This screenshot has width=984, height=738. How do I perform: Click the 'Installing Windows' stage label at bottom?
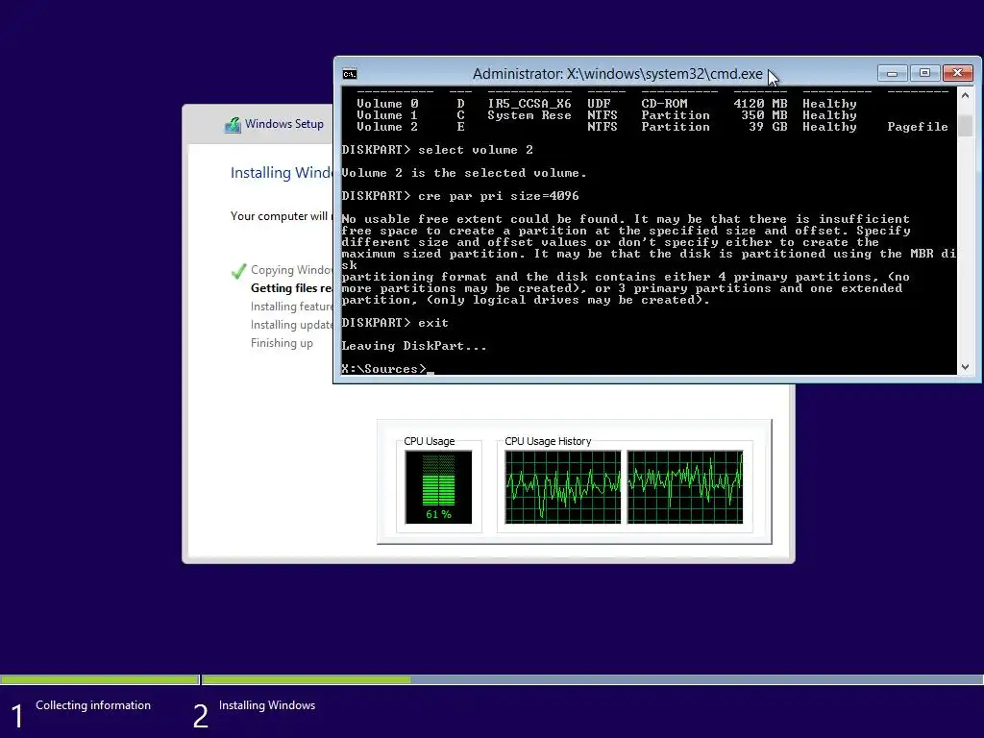tap(267, 705)
